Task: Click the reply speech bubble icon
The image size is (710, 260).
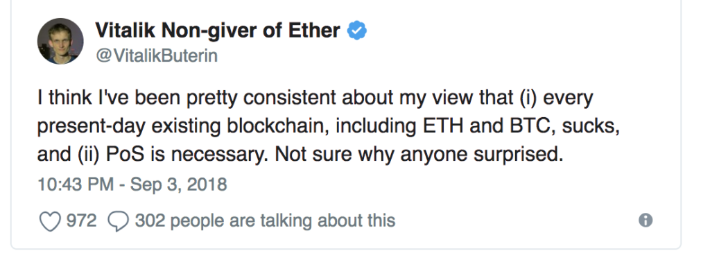Action: point(118,221)
